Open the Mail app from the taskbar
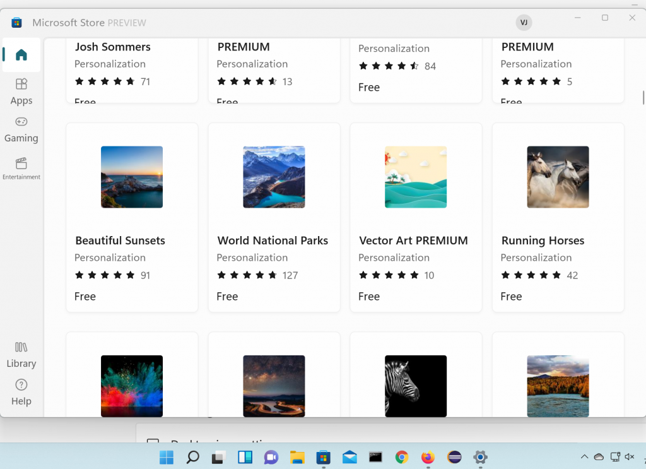 (349, 457)
